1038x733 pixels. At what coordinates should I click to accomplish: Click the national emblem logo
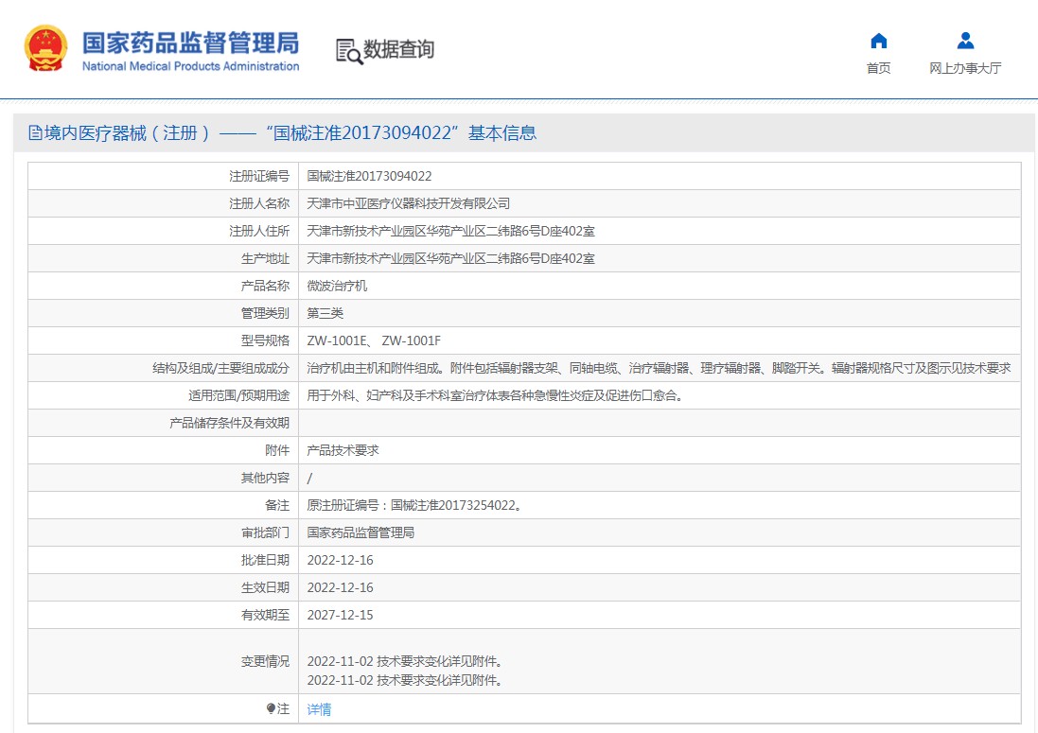pyautogui.click(x=45, y=49)
